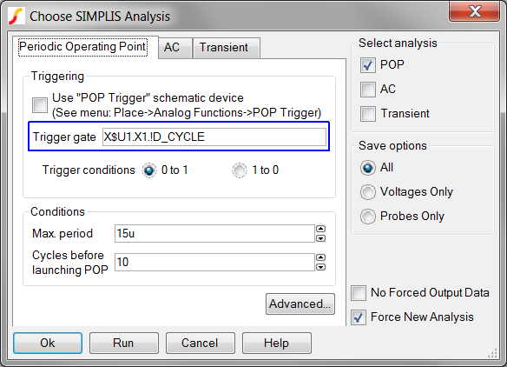The height and width of the screenshot is (367, 507).
Task: Click into the Trigger gate field
Action: tap(214, 137)
